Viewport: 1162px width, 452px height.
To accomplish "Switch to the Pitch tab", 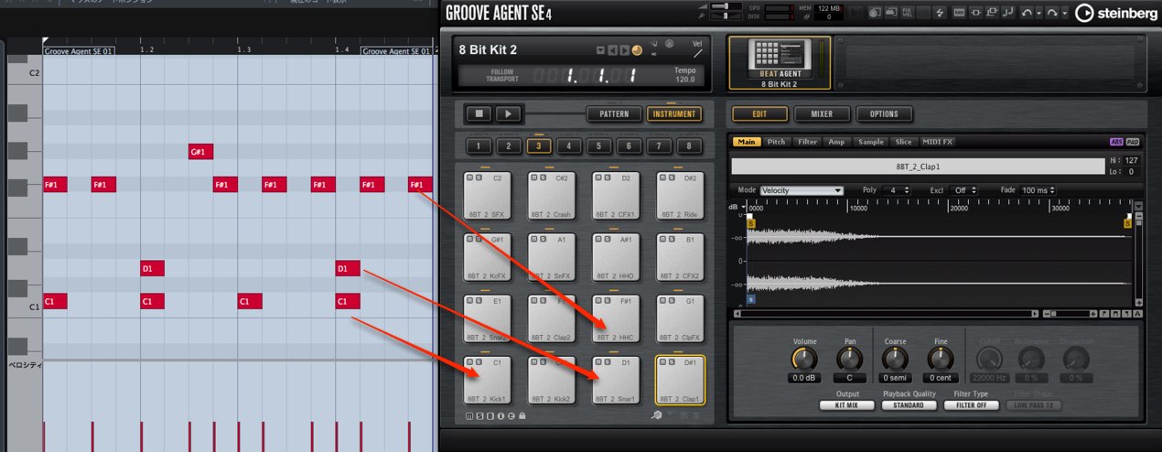I will (776, 142).
